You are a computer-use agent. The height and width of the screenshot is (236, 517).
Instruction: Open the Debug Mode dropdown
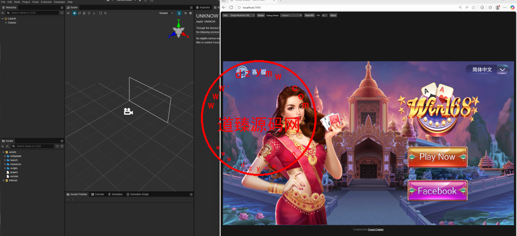pyautogui.click(x=291, y=15)
